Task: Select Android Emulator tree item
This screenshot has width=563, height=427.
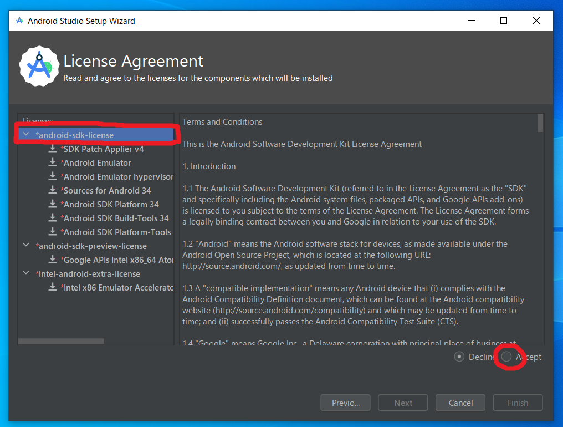Action: [96, 163]
